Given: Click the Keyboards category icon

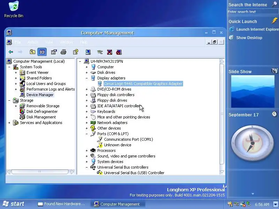Looking at the screenshot, I should pos(93,111).
